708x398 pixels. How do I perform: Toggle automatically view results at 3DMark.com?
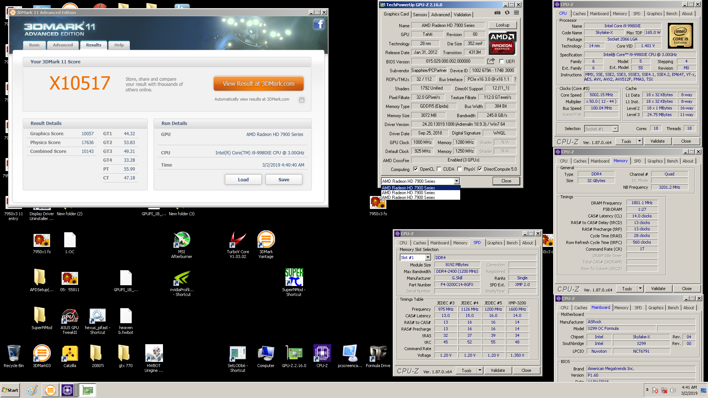coord(302,100)
